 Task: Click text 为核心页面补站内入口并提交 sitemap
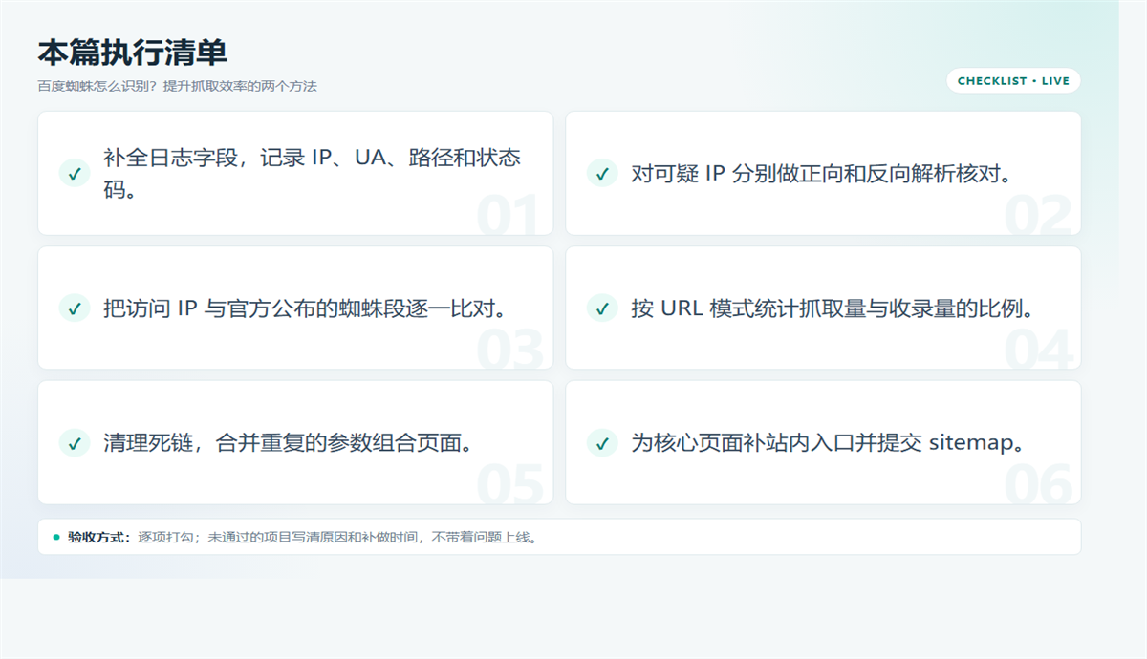click(x=829, y=443)
